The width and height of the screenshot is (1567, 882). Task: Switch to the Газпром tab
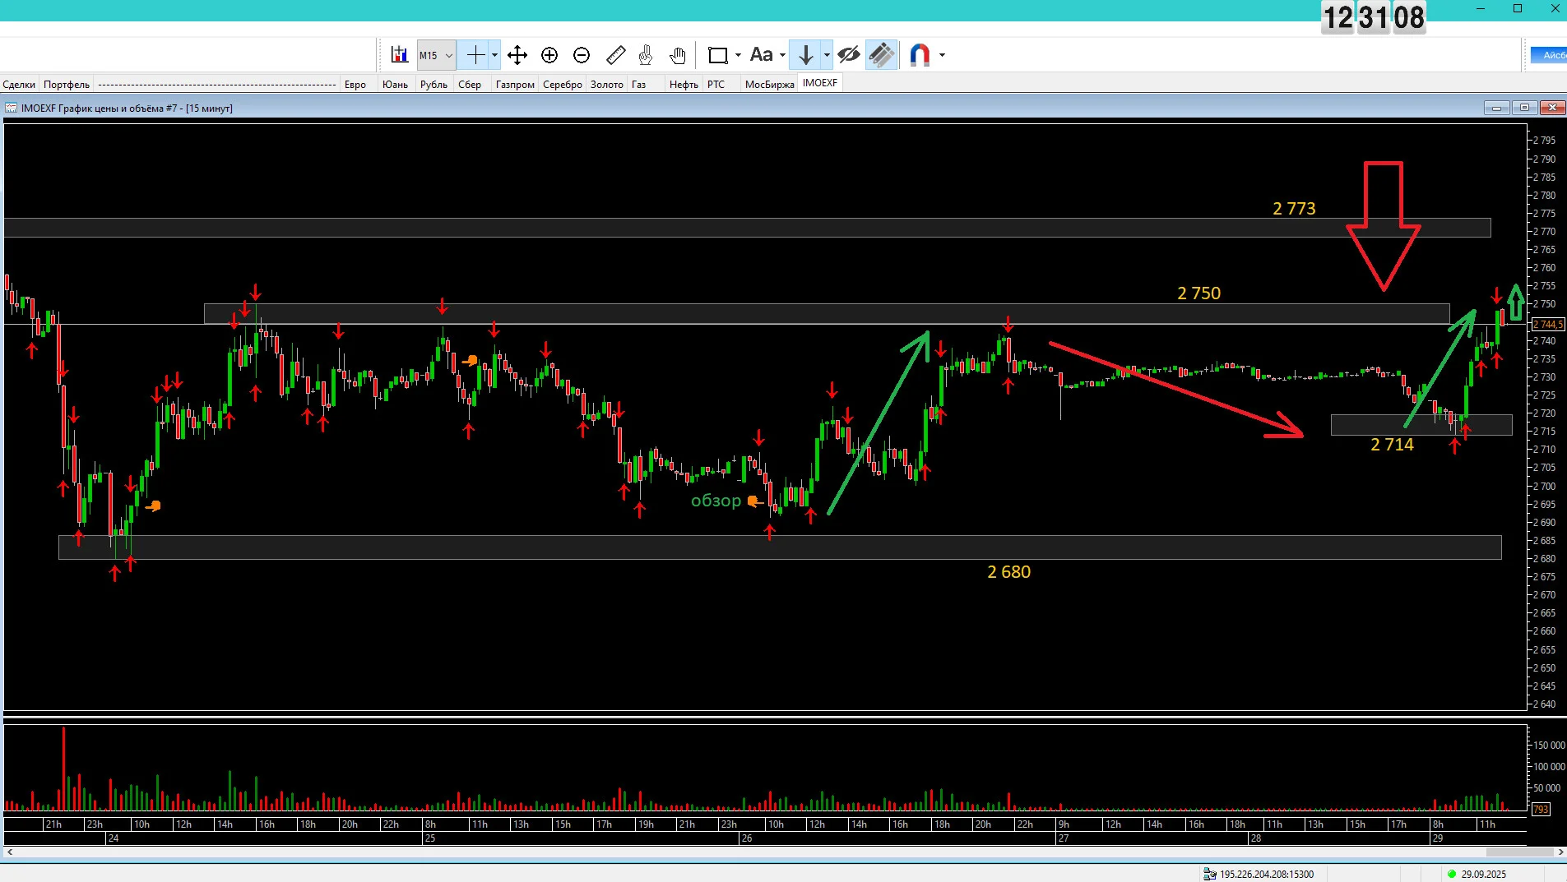pos(515,84)
